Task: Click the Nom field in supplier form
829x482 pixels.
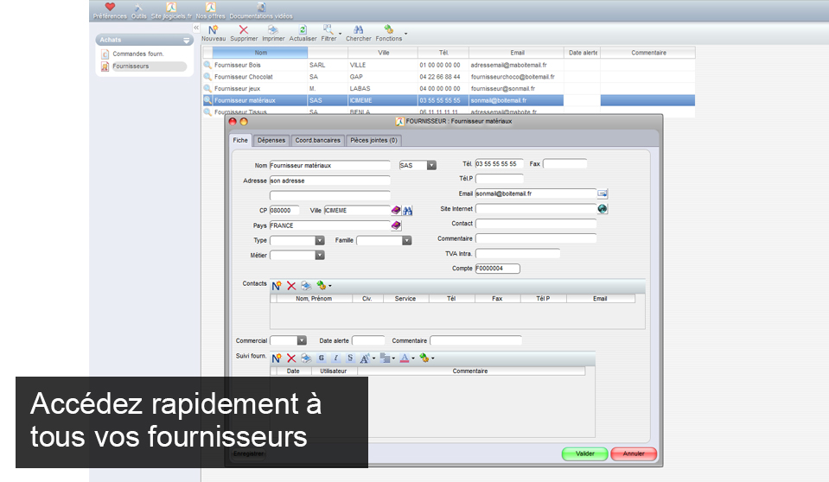Action: [x=330, y=166]
